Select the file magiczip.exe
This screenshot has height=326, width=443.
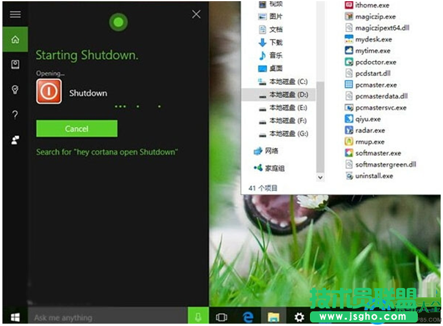(370, 16)
